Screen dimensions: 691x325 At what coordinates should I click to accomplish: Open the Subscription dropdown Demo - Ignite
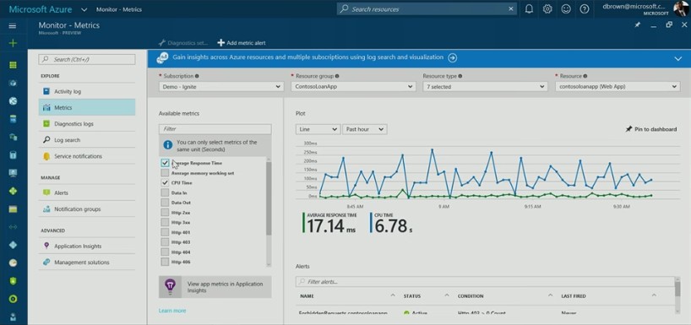pos(220,87)
